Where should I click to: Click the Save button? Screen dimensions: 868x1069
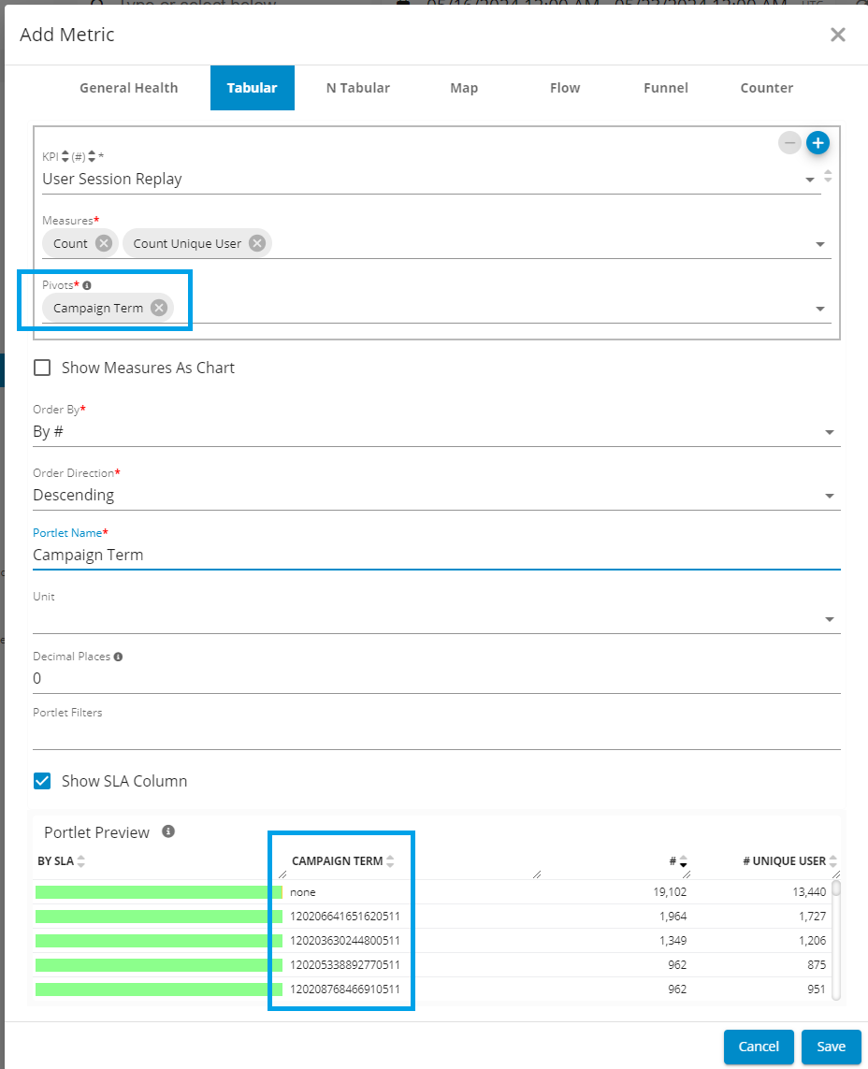831,1047
